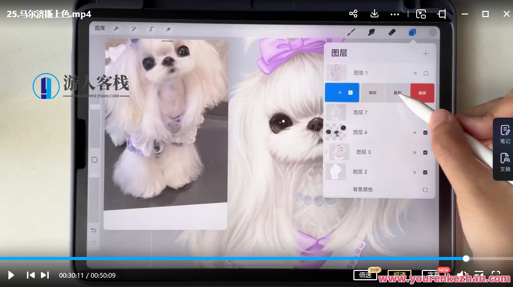Open the 背景颜色 background color row
513x287 pixels.
379,190
